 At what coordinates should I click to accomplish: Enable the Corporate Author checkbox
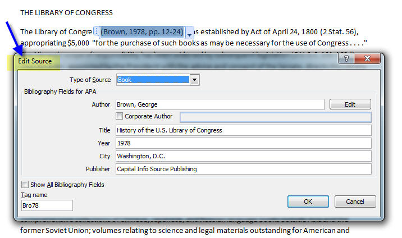coord(119,116)
